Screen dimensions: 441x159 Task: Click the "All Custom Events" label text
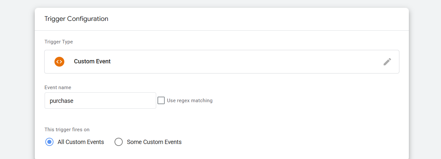pyautogui.click(x=81, y=142)
